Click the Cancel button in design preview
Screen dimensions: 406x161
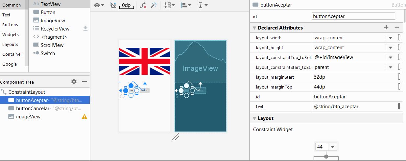[x=144, y=90]
